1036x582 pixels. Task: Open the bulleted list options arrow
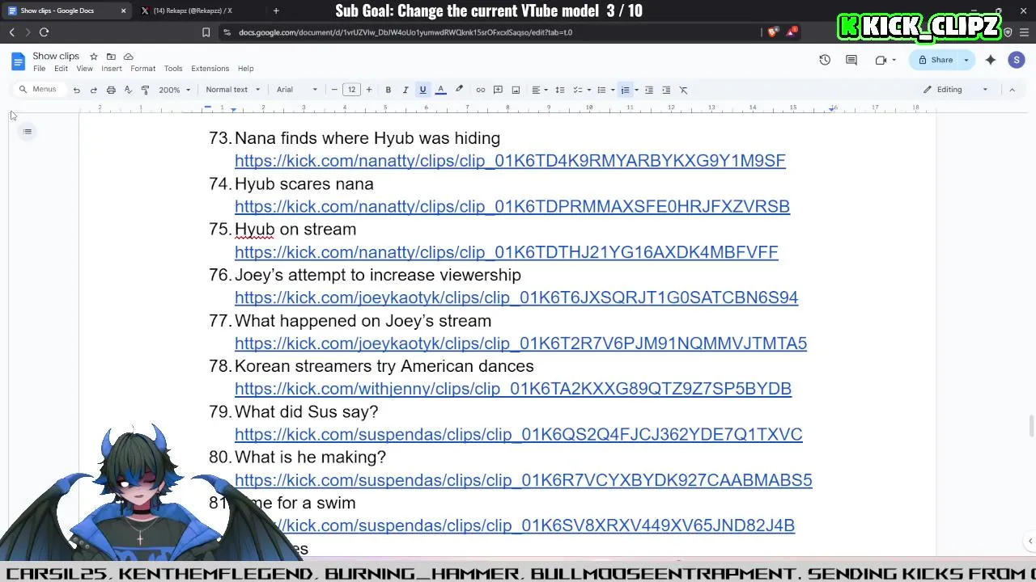613,90
